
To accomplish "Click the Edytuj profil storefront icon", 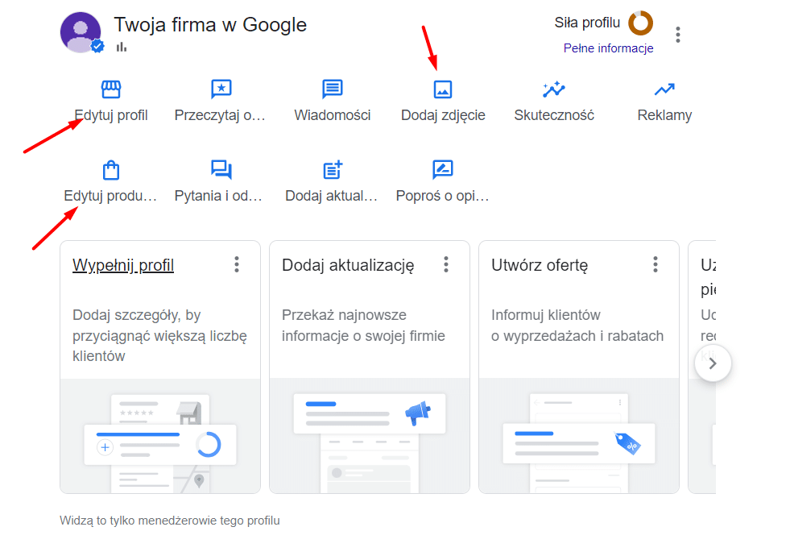I will pos(111,89).
